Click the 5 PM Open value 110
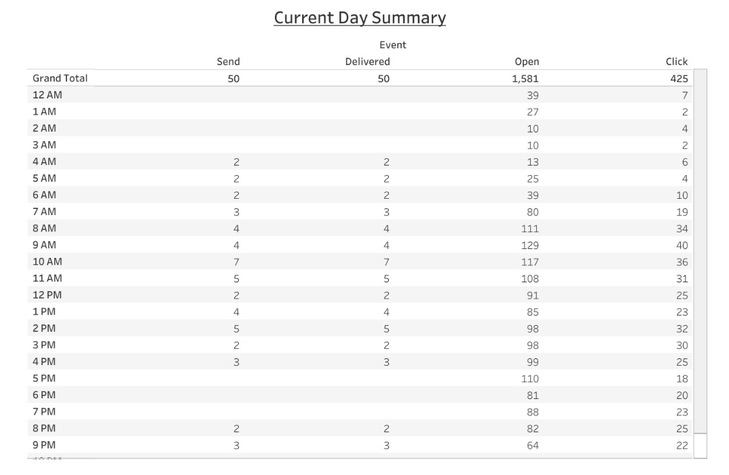This screenshot has width=729, height=475. click(529, 379)
